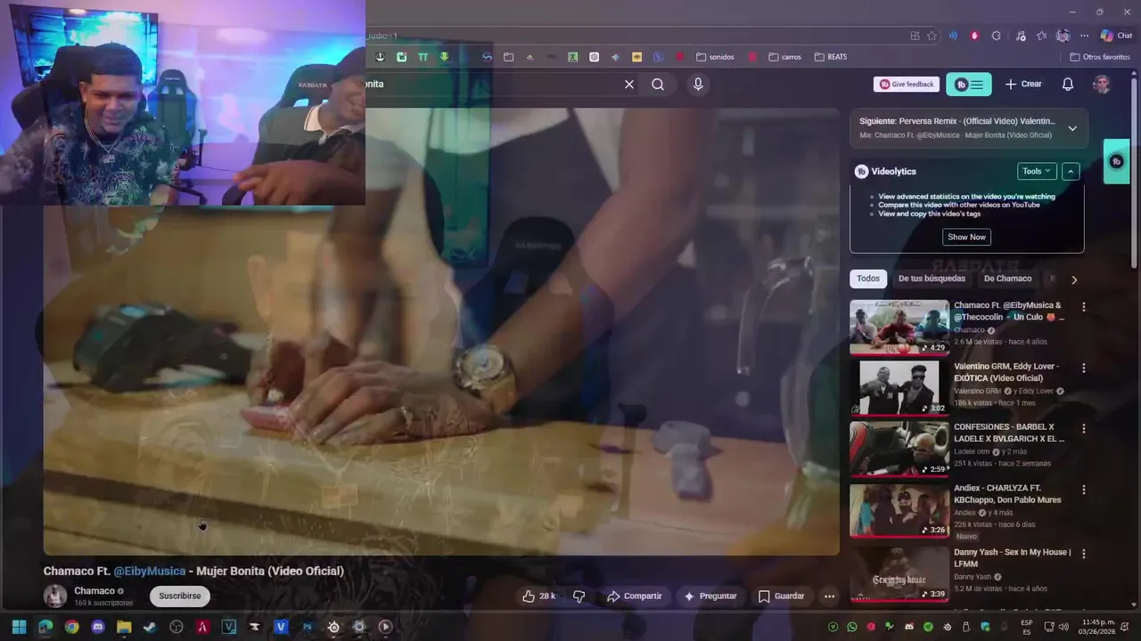Click Show Now in Videolytics
The height and width of the screenshot is (641, 1141).
pos(966,237)
